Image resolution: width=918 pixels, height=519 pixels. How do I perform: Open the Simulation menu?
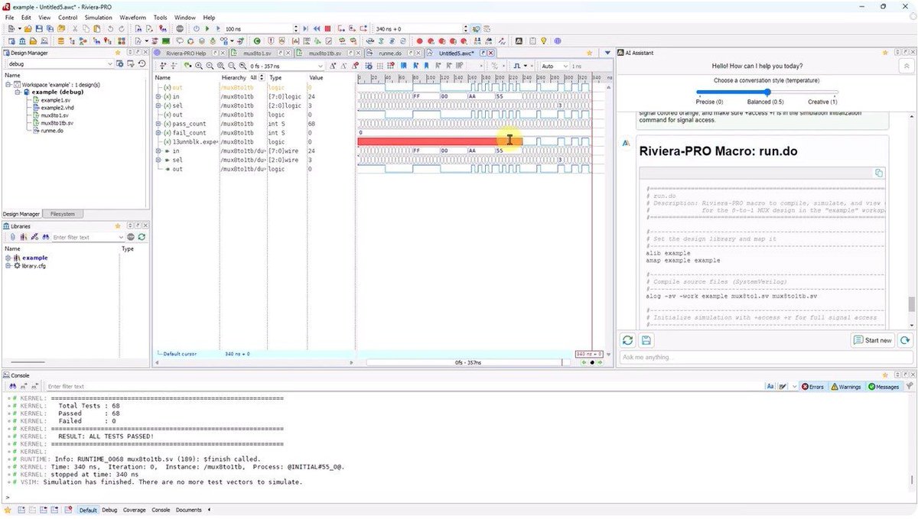click(98, 17)
